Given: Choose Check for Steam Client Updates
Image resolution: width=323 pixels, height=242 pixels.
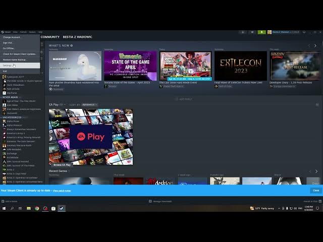Looking at the screenshot, I should point(20,54).
